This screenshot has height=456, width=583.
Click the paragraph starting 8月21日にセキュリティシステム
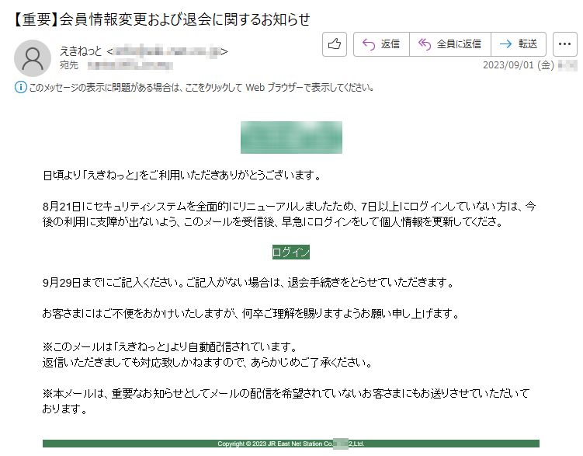(289, 214)
